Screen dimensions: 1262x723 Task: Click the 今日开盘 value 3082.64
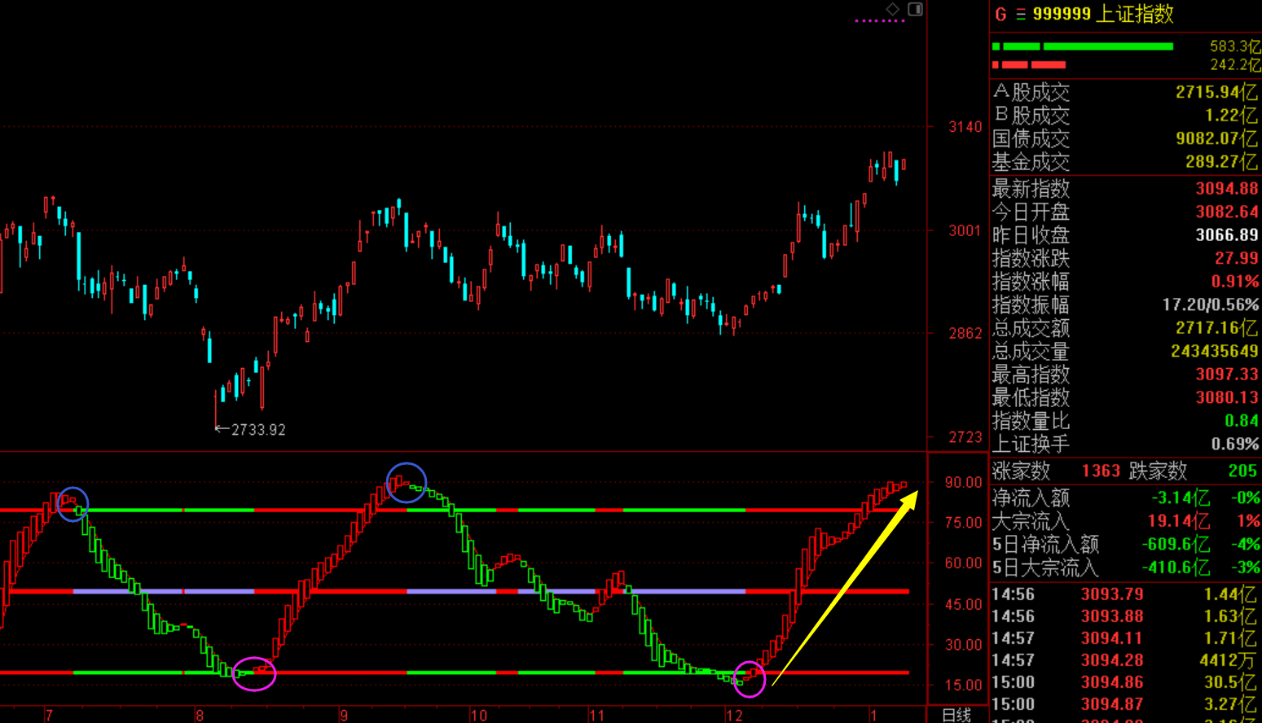pyautogui.click(x=1227, y=212)
